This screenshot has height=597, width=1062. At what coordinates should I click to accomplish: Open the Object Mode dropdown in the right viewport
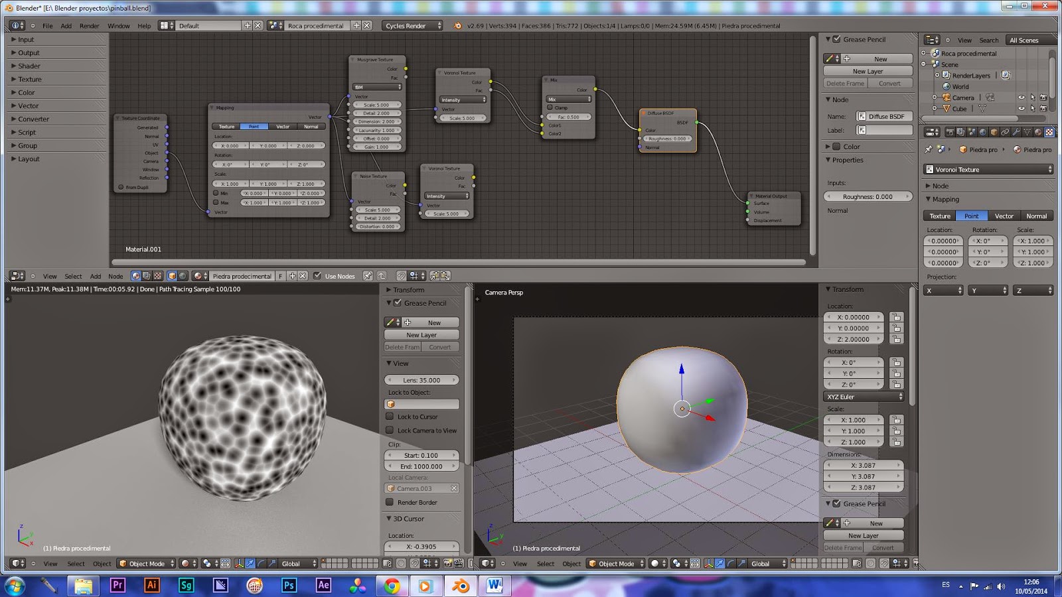615,564
